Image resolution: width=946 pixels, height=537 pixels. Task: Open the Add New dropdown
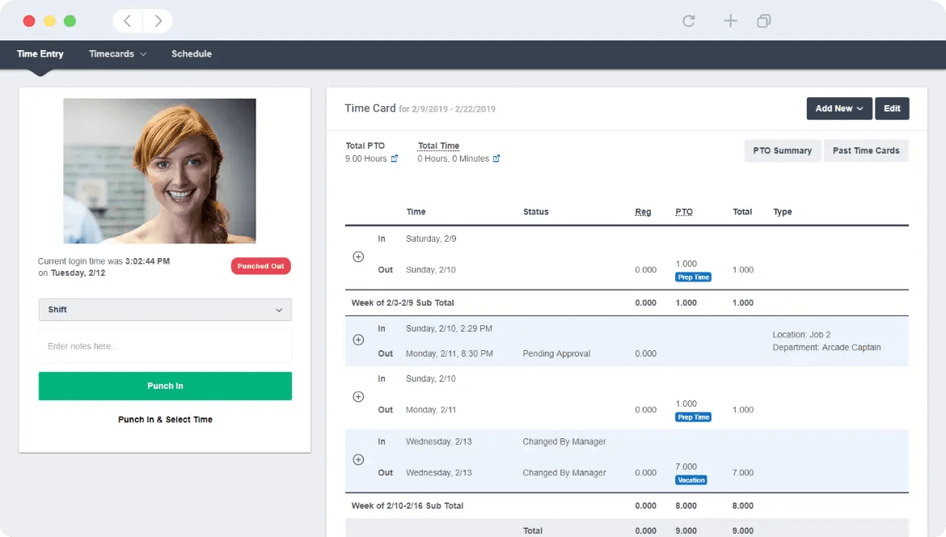coord(838,108)
